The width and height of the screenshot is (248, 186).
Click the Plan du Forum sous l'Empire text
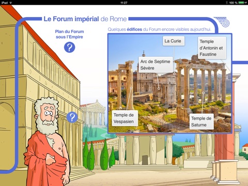pos(69,34)
